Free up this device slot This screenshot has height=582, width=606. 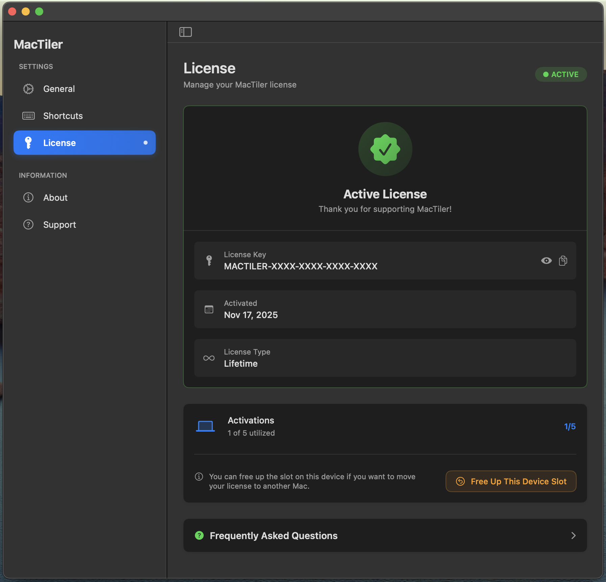pyautogui.click(x=511, y=481)
